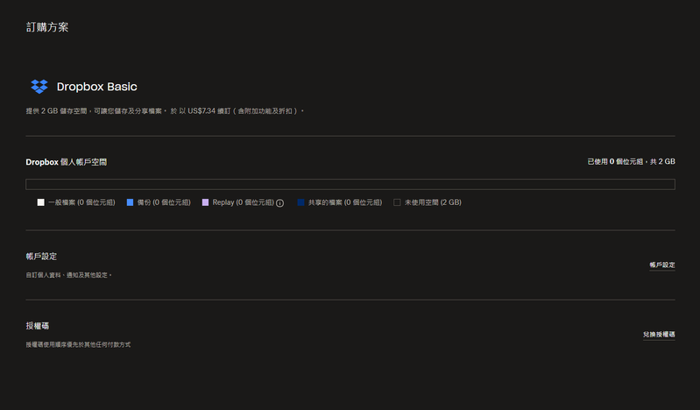Click the empty 未使用空間 legend swatch
The width and height of the screenshot is (700, 410).
[x=397, y=202]
